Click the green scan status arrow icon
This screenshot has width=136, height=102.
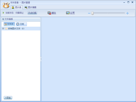[3, 13]
